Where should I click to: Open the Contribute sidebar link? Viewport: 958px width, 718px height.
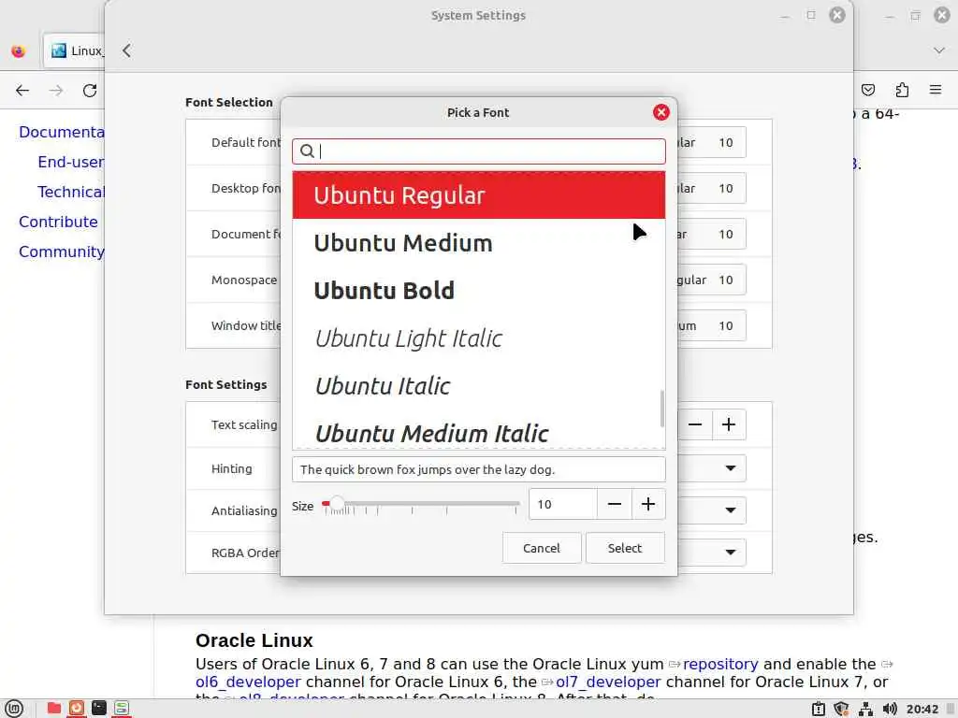click(58, 222)
